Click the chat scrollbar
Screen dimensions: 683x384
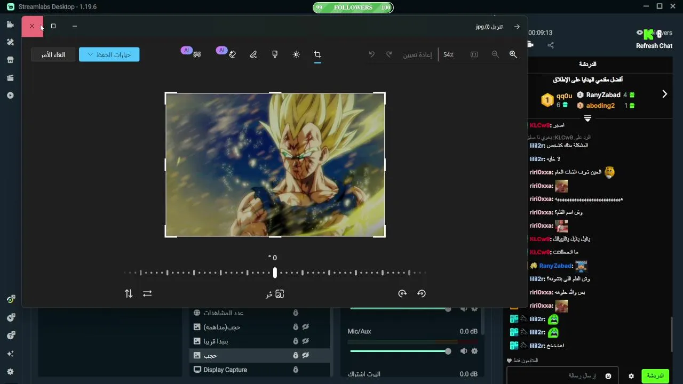672,335
